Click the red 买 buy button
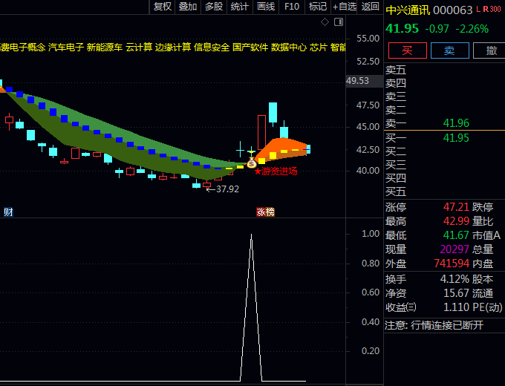 click(x=408, y=50)
